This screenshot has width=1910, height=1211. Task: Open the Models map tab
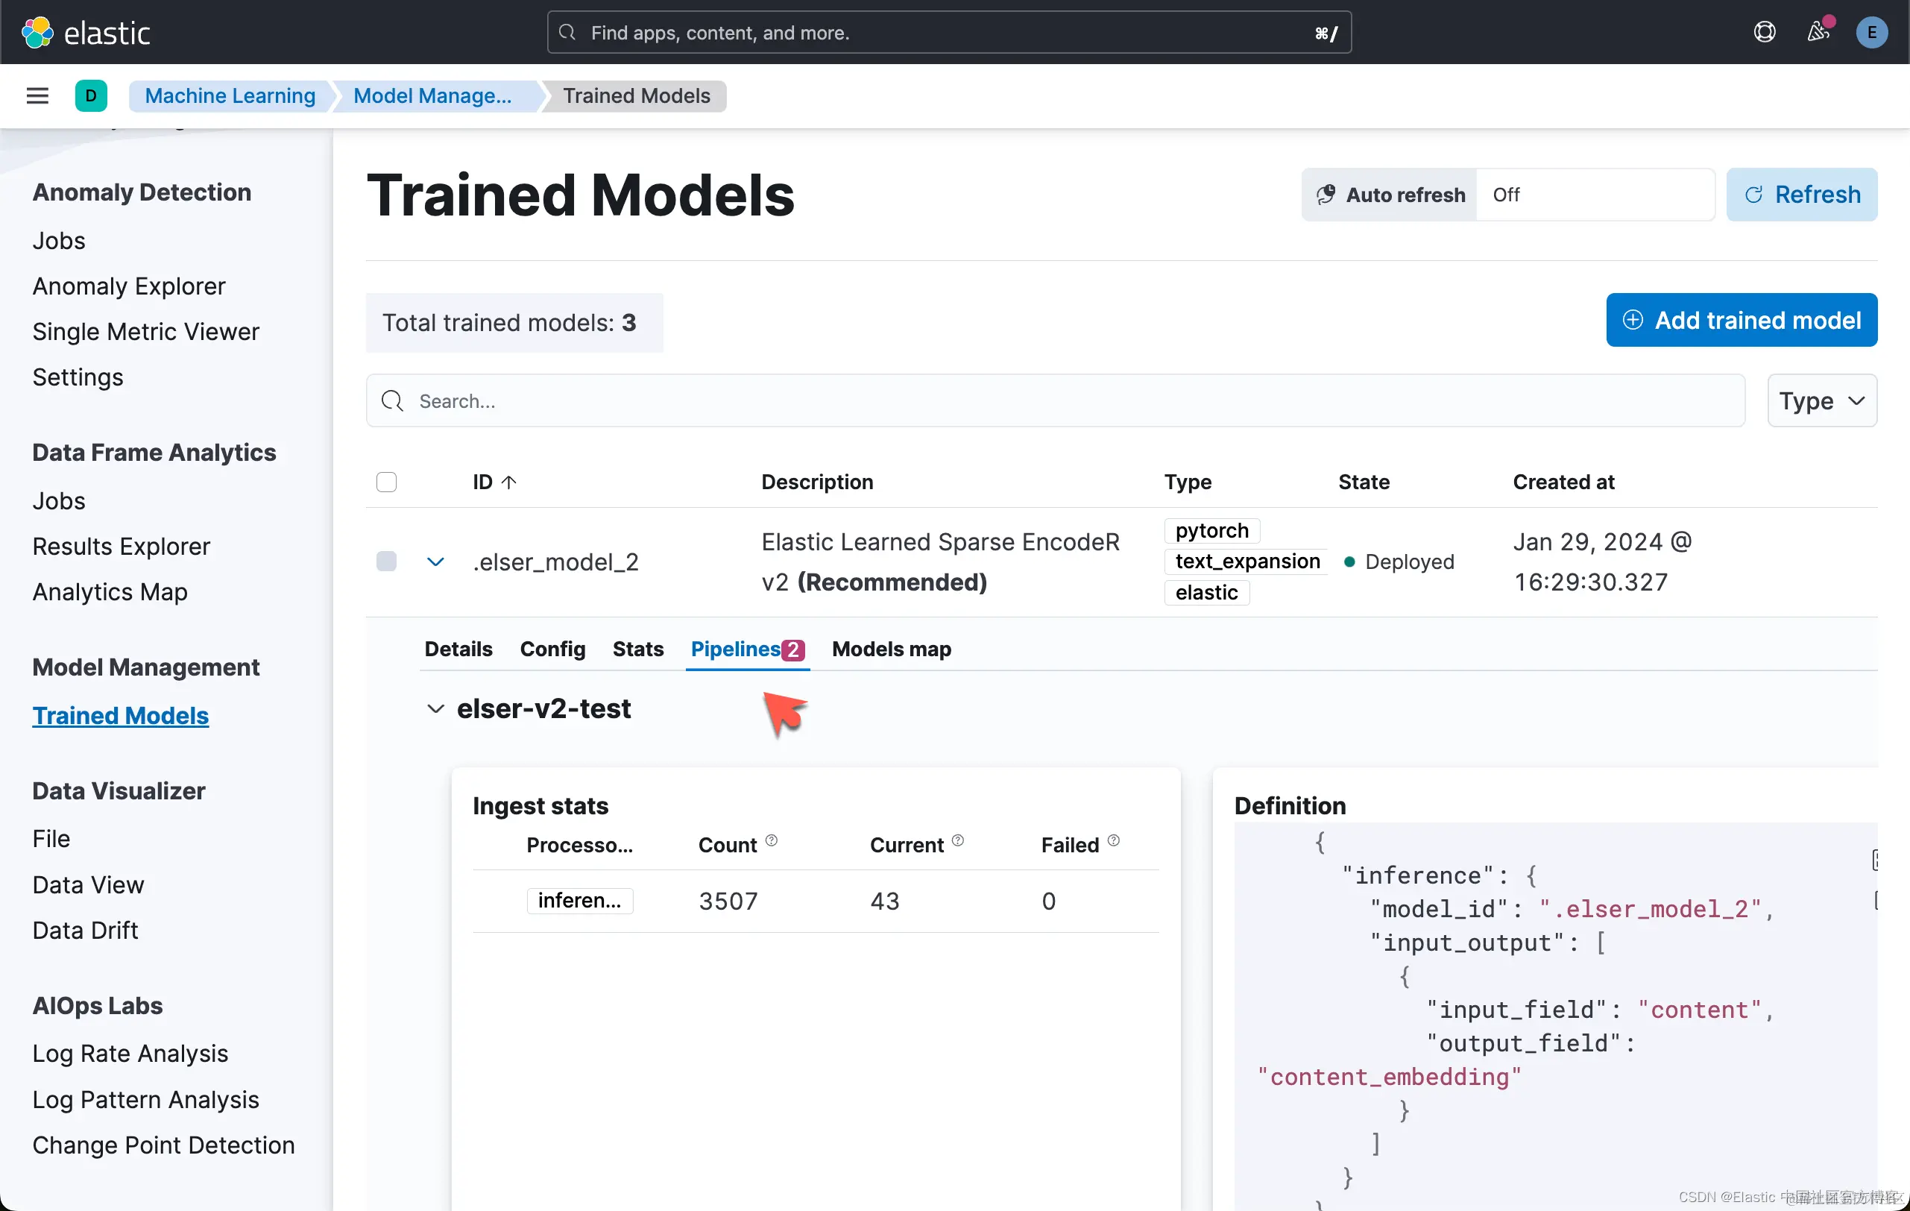(891, 649)
